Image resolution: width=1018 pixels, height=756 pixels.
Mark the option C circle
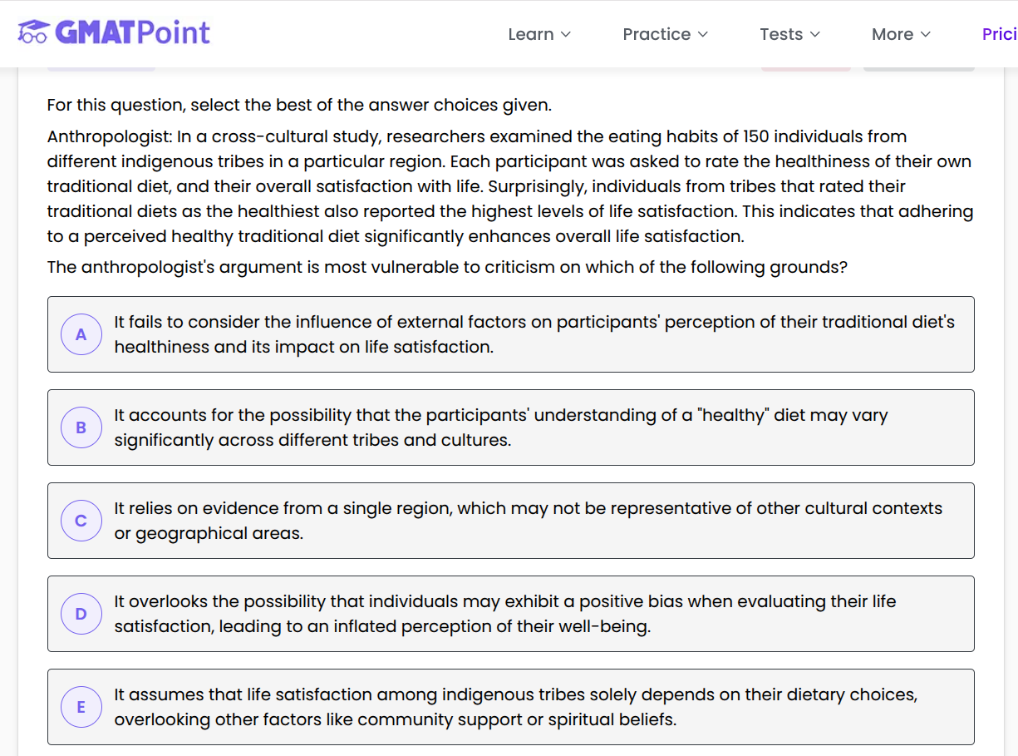click(x=81, y=521)
